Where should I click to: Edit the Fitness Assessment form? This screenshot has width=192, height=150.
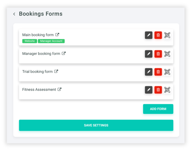148,90
